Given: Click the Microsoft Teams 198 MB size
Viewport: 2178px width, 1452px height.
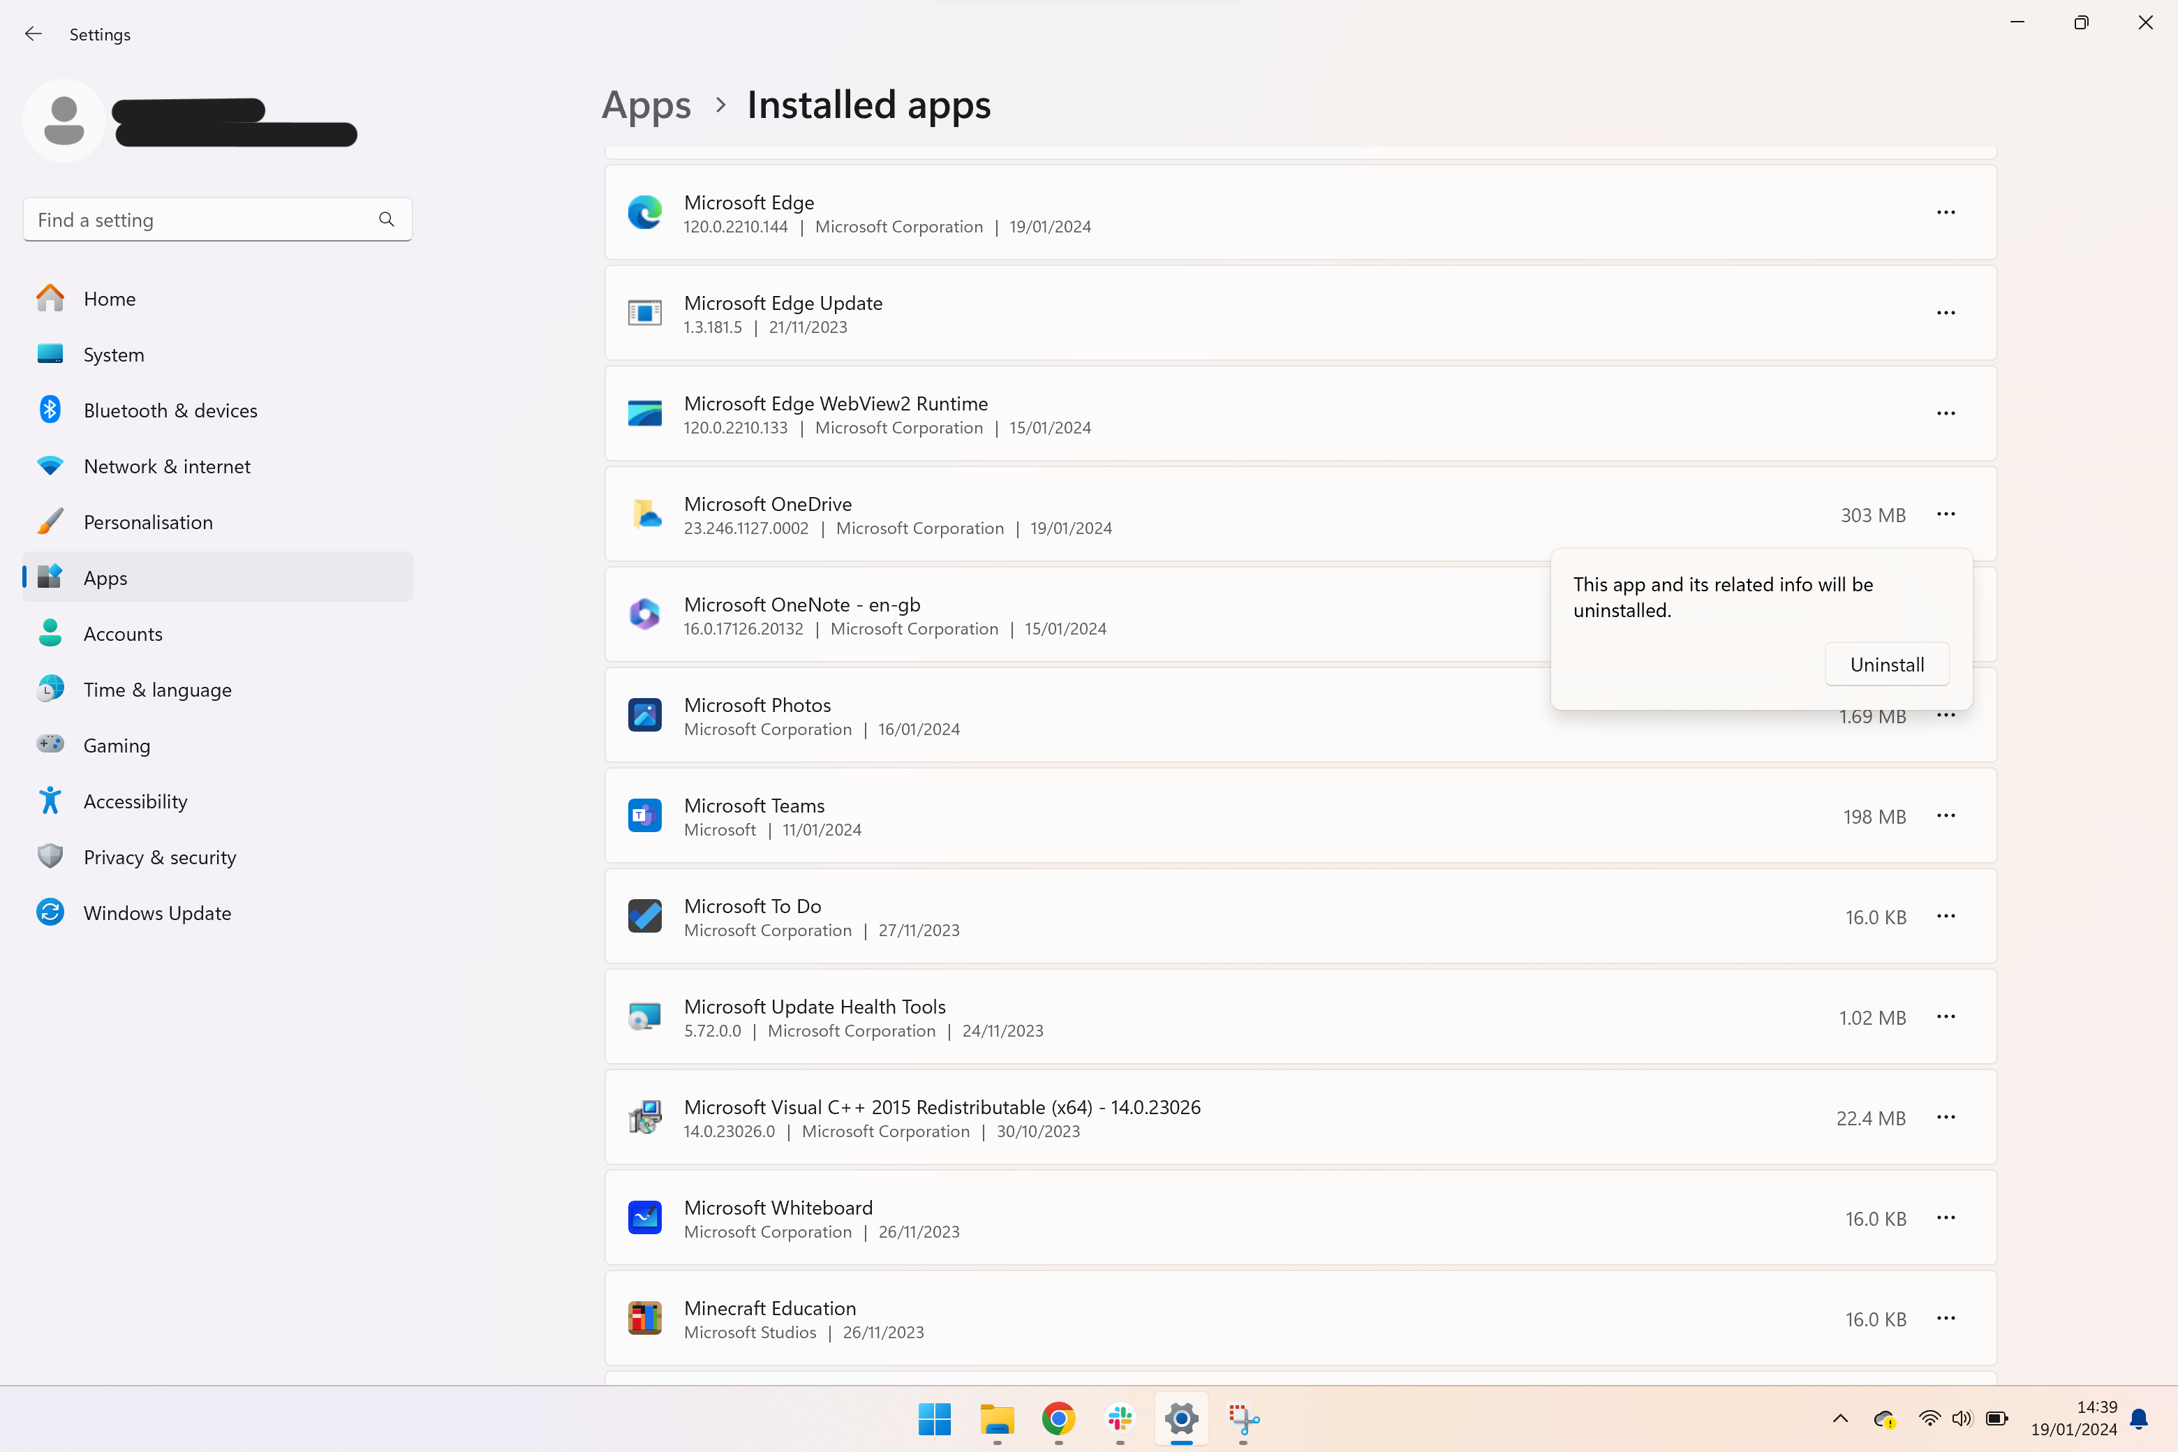Looking at the screenshot, I should pyautogui.click(x=1874, y=817).
